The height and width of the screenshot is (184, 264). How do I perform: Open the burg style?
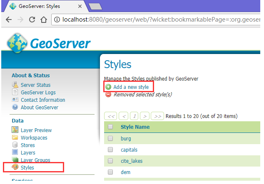[x=126, y=139]
